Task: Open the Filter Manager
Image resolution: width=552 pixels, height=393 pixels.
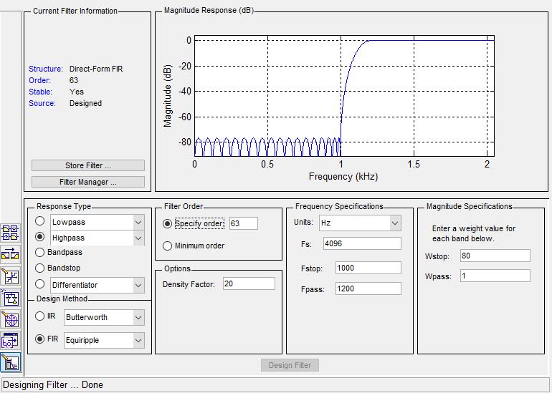Action: click(88, 182)
